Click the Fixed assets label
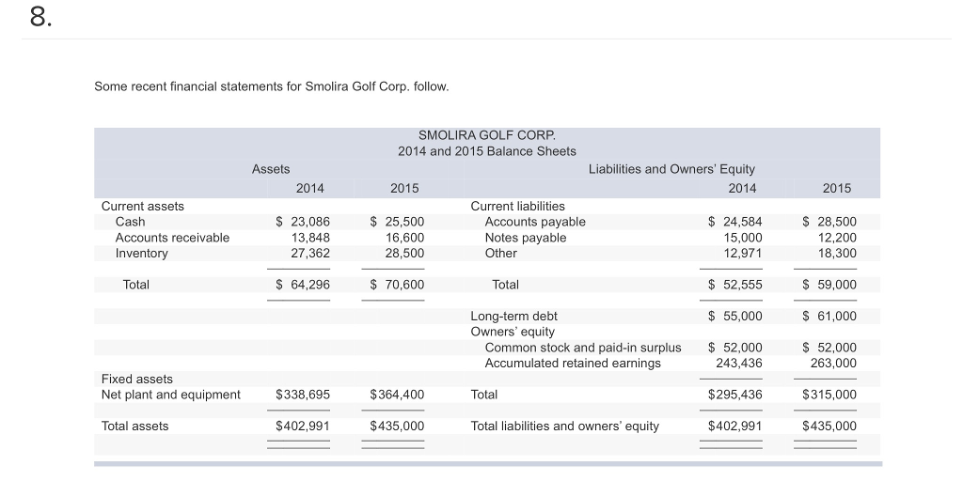 (137, 380)
